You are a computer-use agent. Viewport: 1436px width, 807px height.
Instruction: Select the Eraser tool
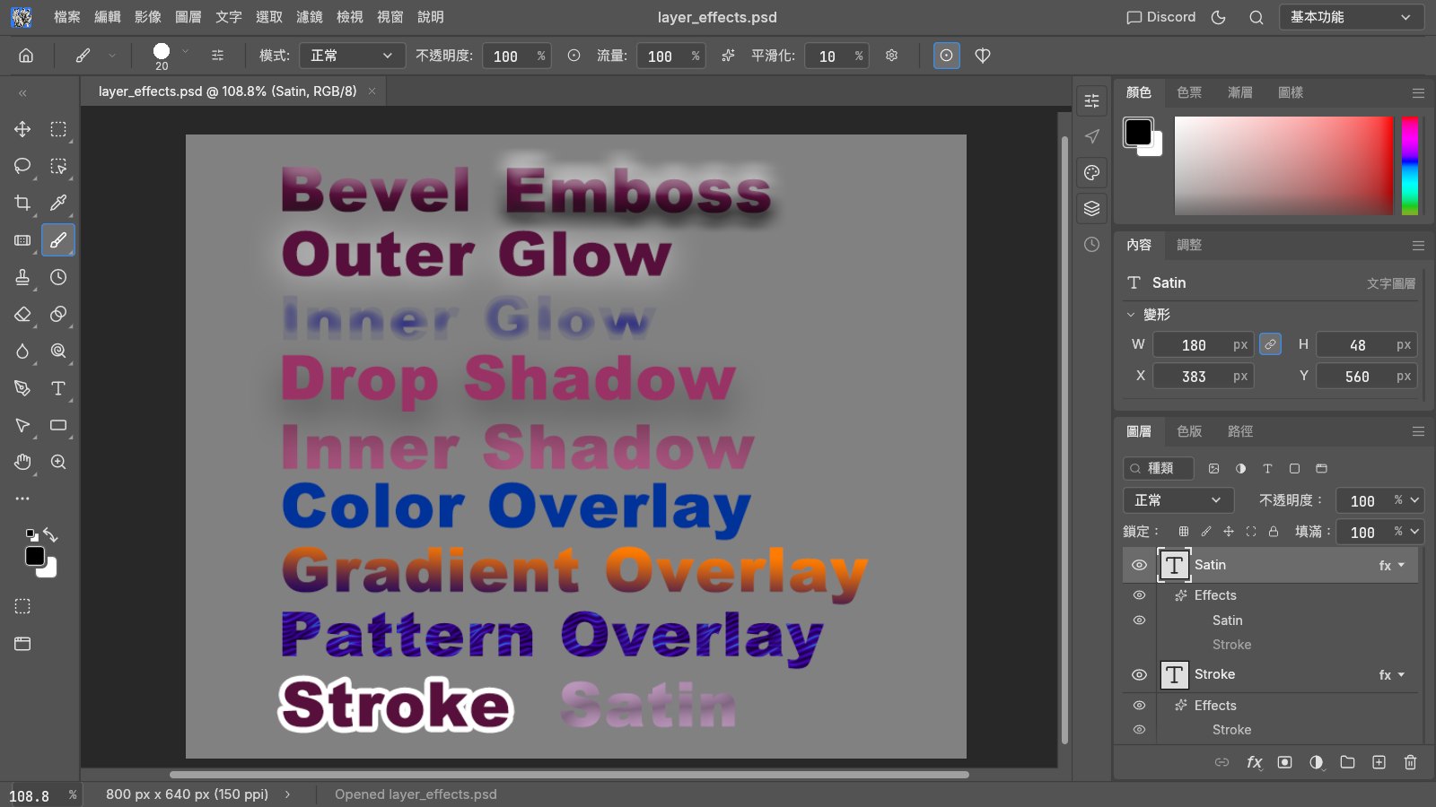pos(22,314)
